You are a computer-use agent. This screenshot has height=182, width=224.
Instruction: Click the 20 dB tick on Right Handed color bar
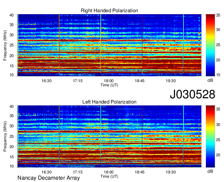point(218,60)
